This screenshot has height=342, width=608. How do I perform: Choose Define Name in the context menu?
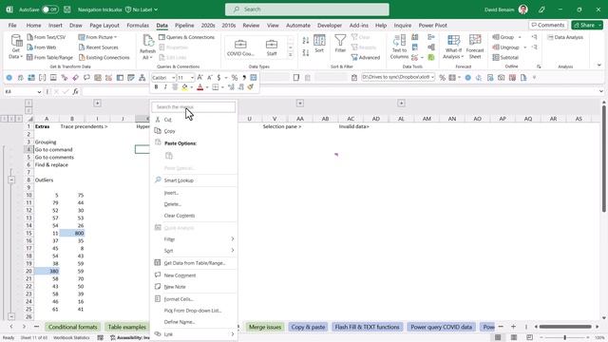(195, 322)
